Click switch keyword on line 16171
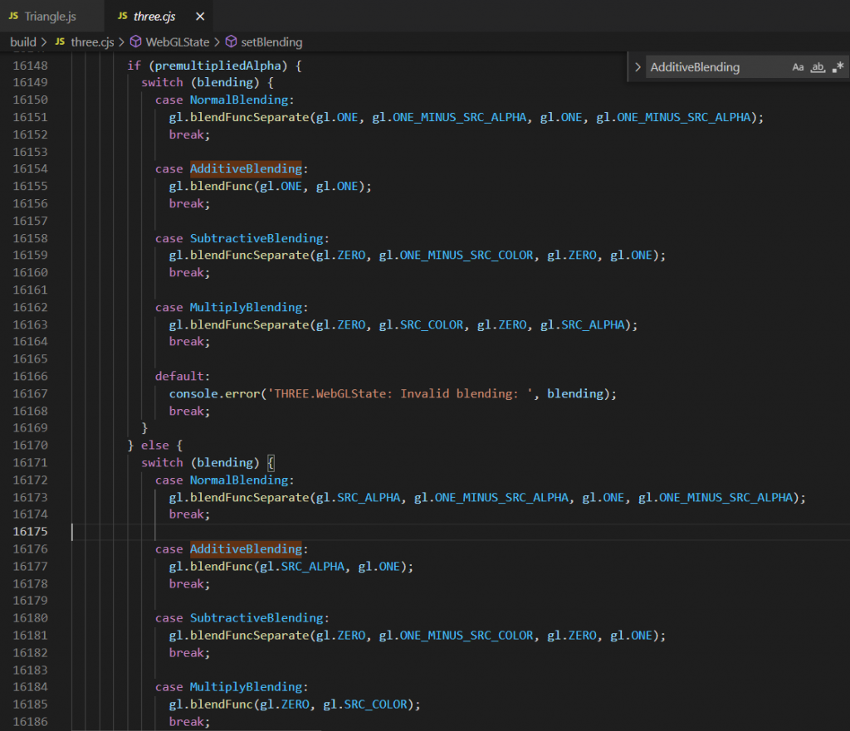This screenshot has width=850, height=731. click(162, 463)
